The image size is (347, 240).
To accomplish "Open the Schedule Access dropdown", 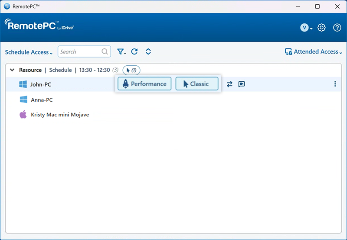I will coord(29,52).
